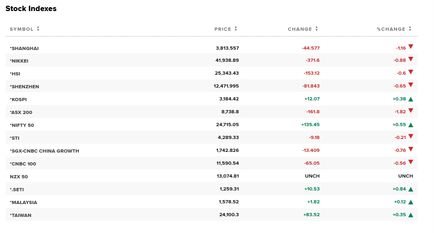Click the sort arrows beside PRICE header
This screenshot has height=233, width=434.
click(236, 29)
